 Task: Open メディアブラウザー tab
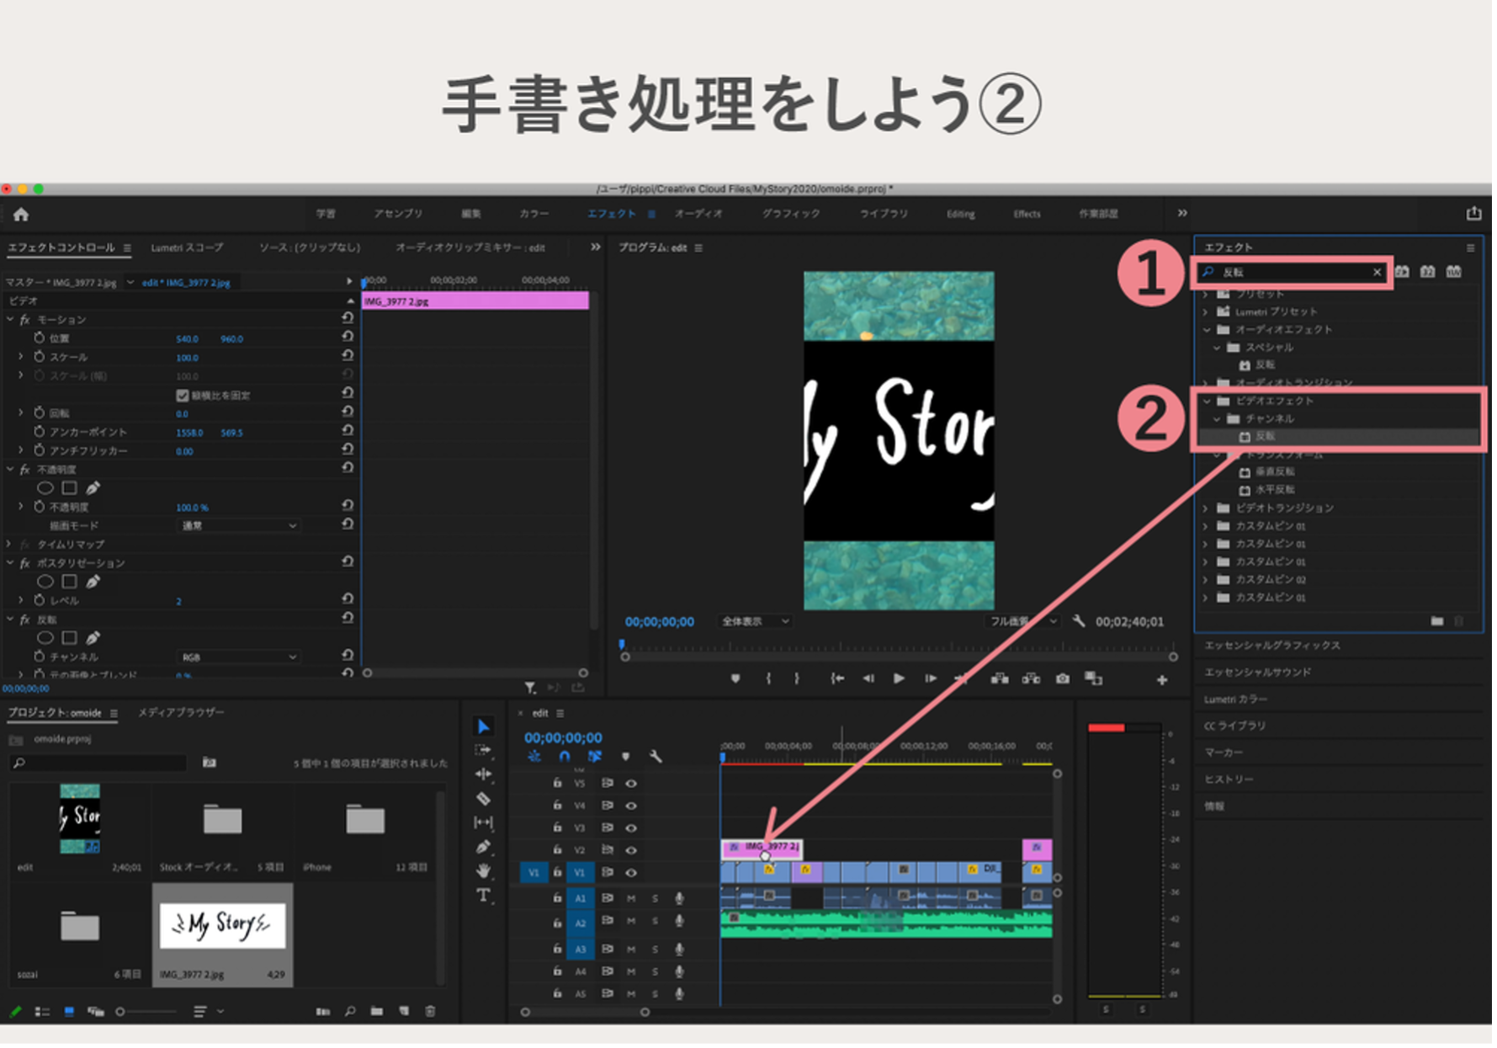coord(183,715)
